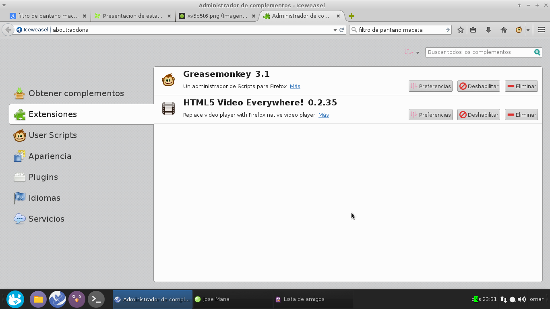This screenshot has height=309, width=550.
Task: Go back using the browser back arrow
Action: click(x=8, y=30)
